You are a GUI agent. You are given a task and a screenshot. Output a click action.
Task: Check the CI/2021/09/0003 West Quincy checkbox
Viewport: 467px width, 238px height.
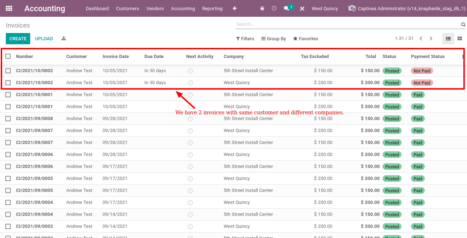pyautogui.click(x=8, y=226)
